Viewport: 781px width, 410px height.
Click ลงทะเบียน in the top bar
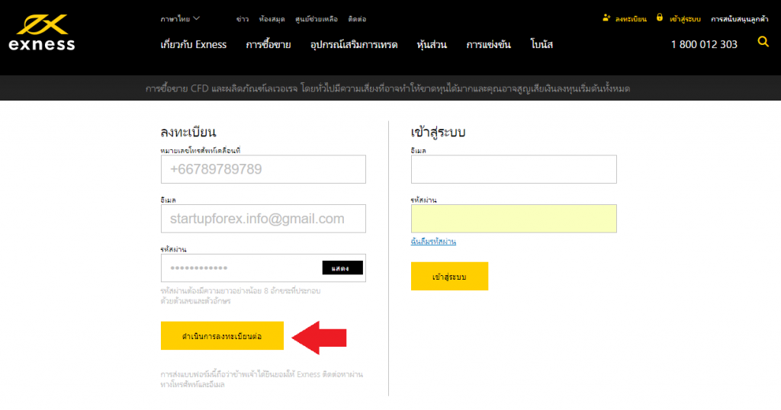631,19
